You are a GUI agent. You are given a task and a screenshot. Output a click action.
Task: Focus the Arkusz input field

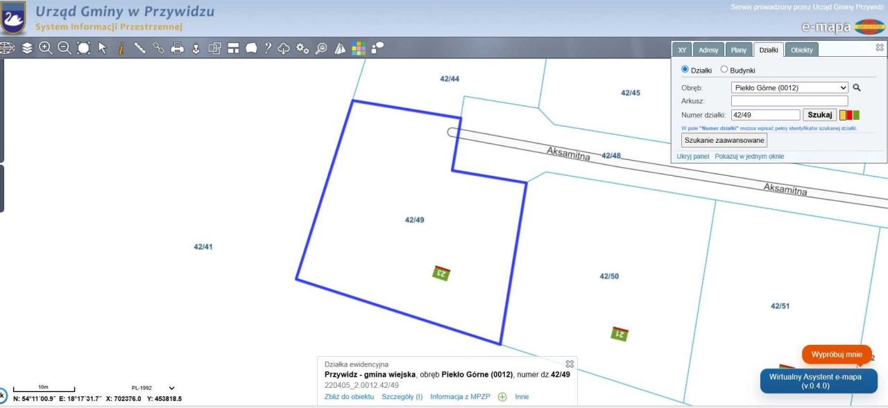click(x=789, y=101)
